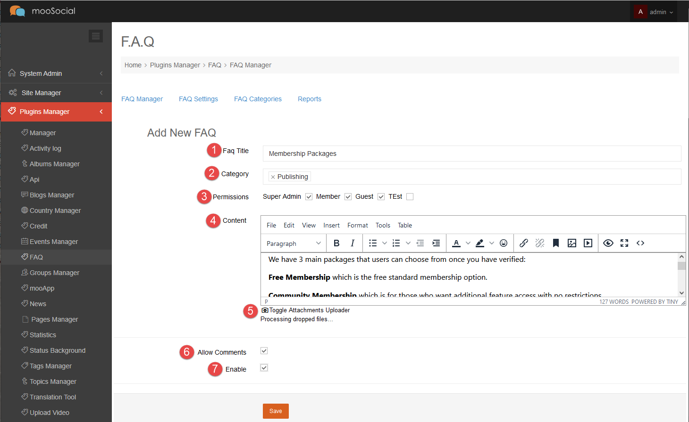Insert an image into content
The image size is (689, 422).
coord(572,243)
